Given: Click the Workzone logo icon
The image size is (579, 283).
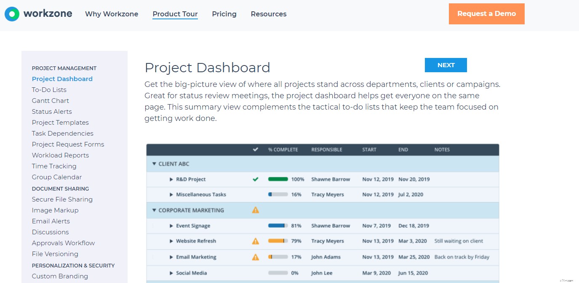Looking at the screenshot, I should coord(11,13).
